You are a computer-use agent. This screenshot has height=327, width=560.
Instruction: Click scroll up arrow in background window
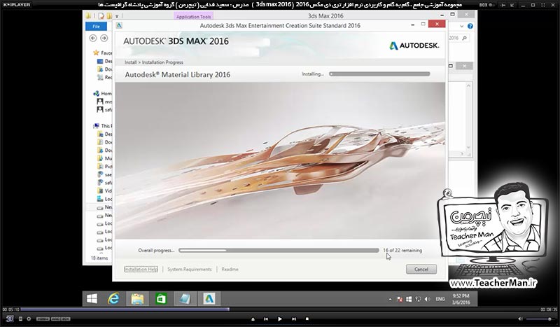[x=468, y=85]
